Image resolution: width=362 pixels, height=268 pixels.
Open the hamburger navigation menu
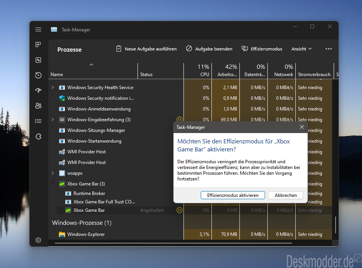[38, 29]
